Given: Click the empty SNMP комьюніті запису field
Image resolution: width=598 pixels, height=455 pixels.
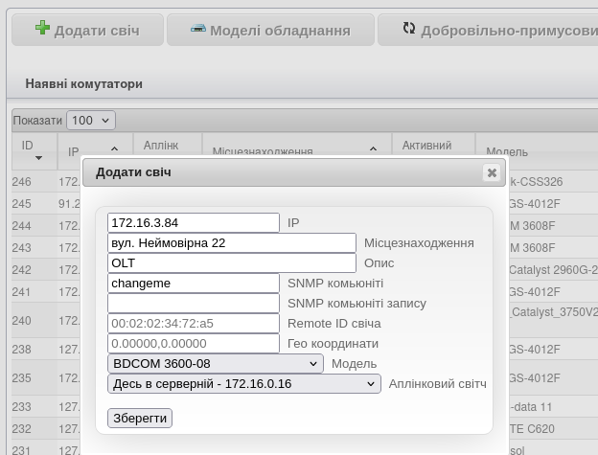Looking at the screenshot, I should [x=193, y=304].
